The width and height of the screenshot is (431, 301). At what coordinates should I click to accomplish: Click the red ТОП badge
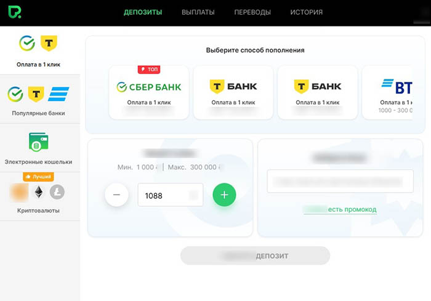pyautogui.click(x=149, y=70)
